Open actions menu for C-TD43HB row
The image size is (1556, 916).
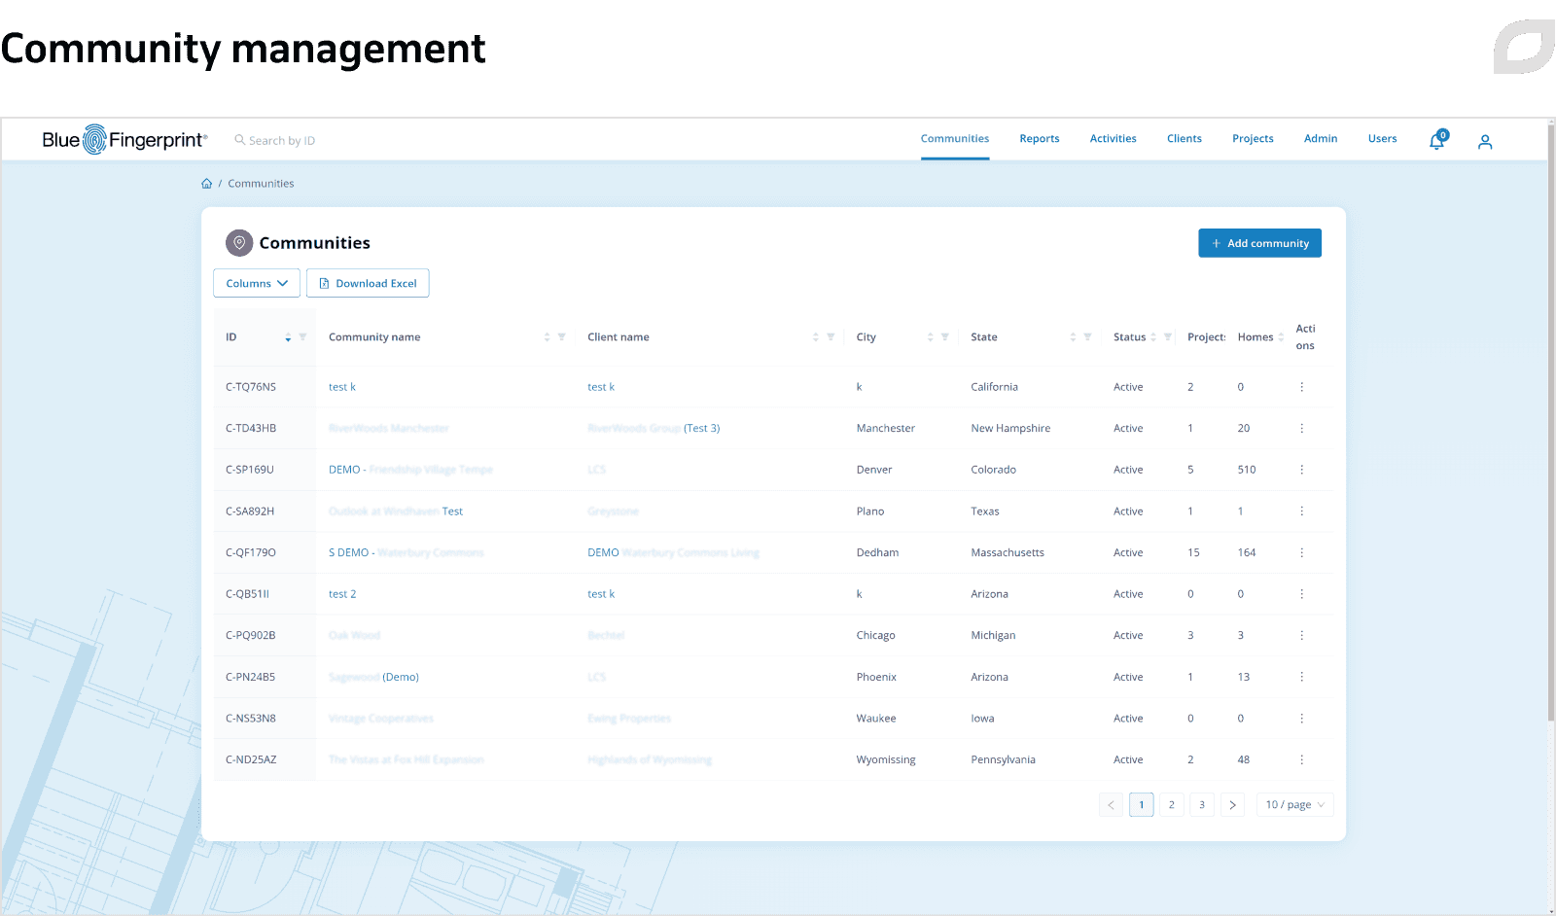coord(1301,428)
